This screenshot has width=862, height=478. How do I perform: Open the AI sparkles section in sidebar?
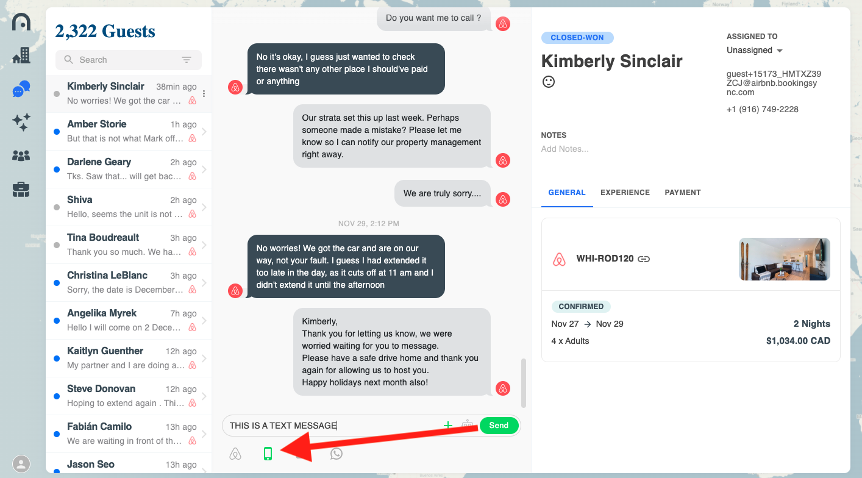click(21, 122)
